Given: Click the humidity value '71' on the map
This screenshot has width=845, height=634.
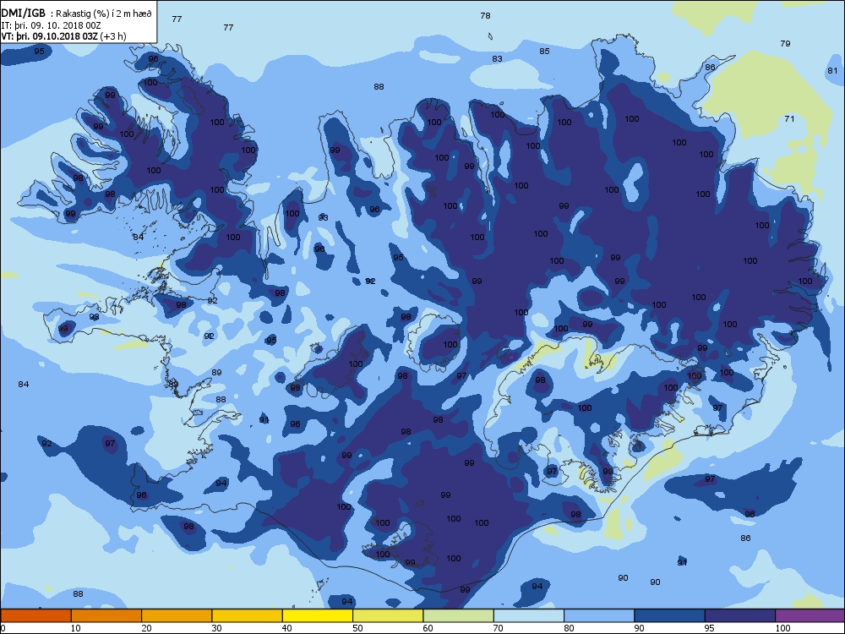Looking at the screenshot, I should (789, 118).
